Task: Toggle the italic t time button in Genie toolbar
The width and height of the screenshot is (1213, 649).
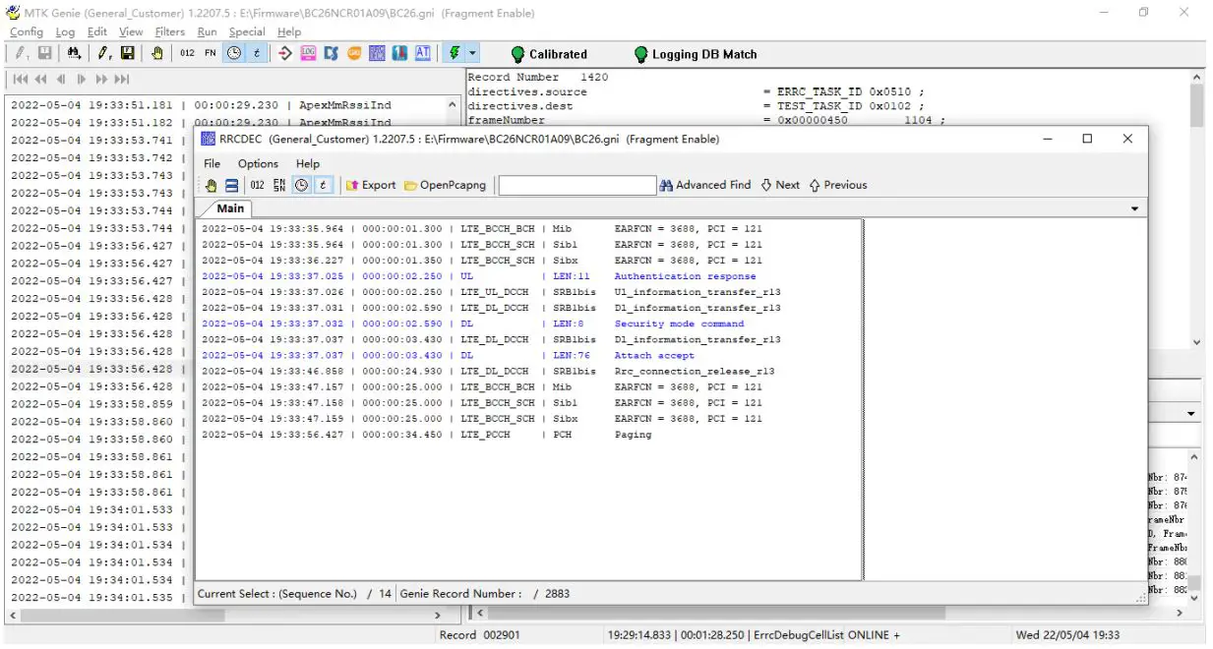Action: [x=257, y=53]
